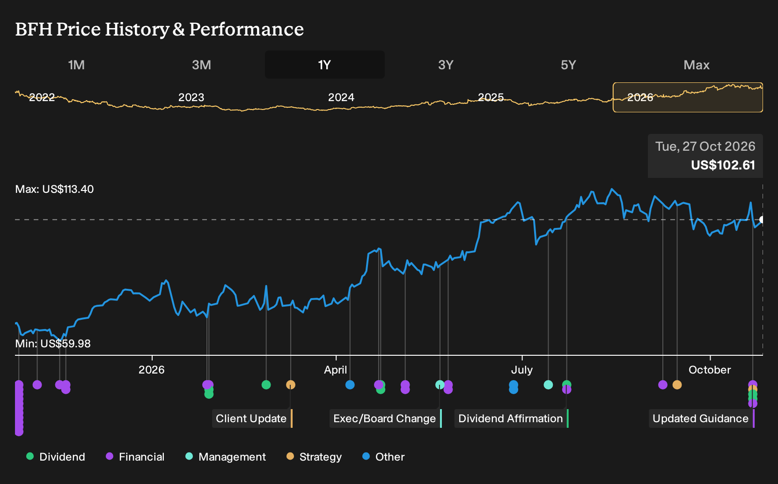Open the Updated Guidance event label
This screenshot has width=778, height=484.
pos(702,418)
